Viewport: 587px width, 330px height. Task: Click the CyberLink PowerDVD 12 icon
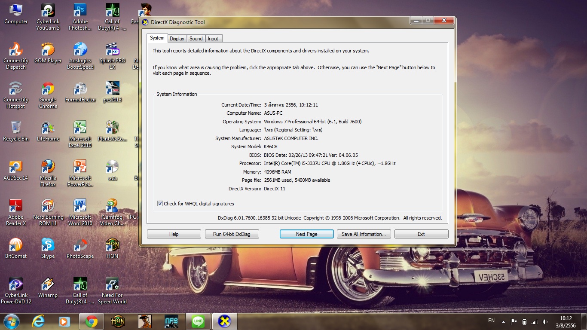[16, 291]
